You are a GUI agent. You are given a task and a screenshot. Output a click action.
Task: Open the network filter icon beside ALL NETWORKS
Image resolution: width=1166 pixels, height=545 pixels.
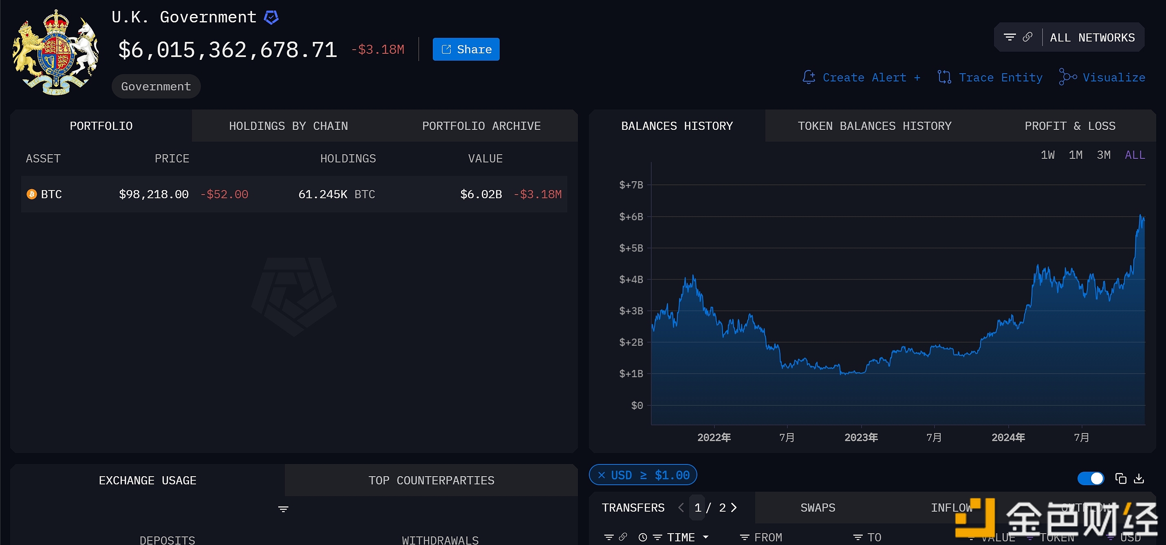[1010, 37]
